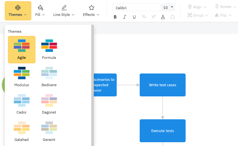
Task: Select the Formula theme
Action: click(x=49, y=49)
